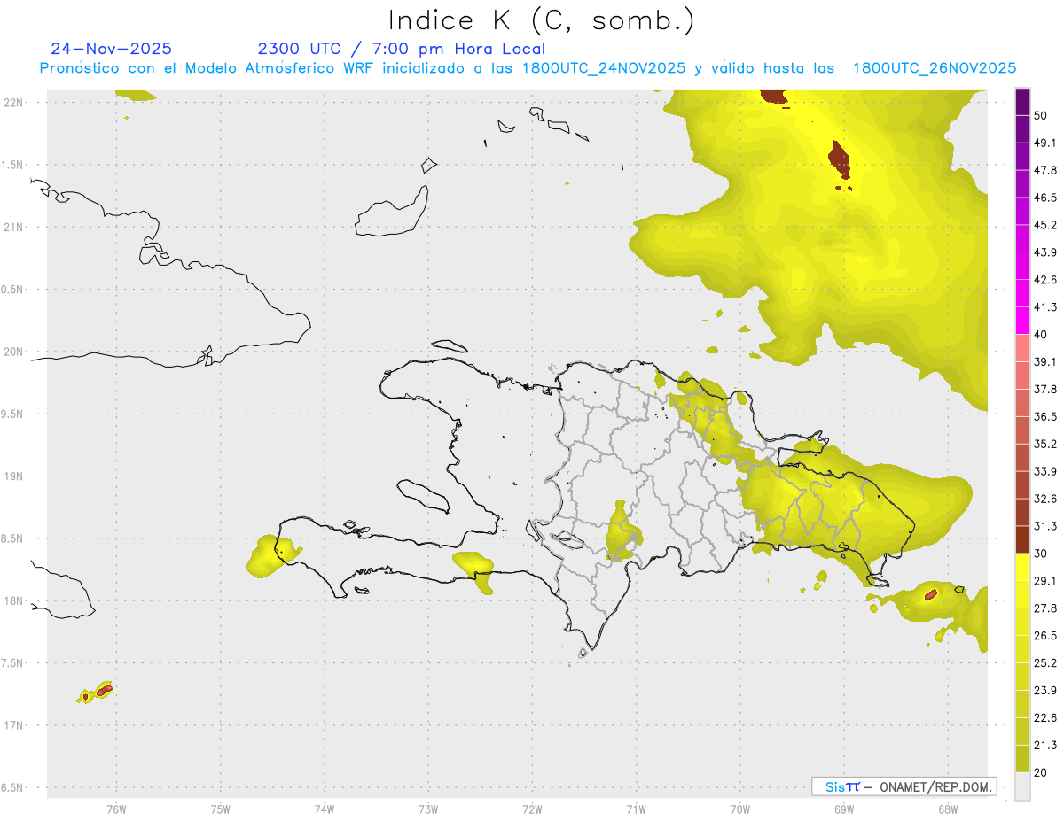Click the color bar value "35.2"
Image resolution: width=1064 pixels, height=821 pixels.
1045,444
